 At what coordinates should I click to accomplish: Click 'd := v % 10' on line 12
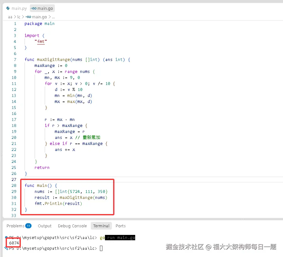69,90
